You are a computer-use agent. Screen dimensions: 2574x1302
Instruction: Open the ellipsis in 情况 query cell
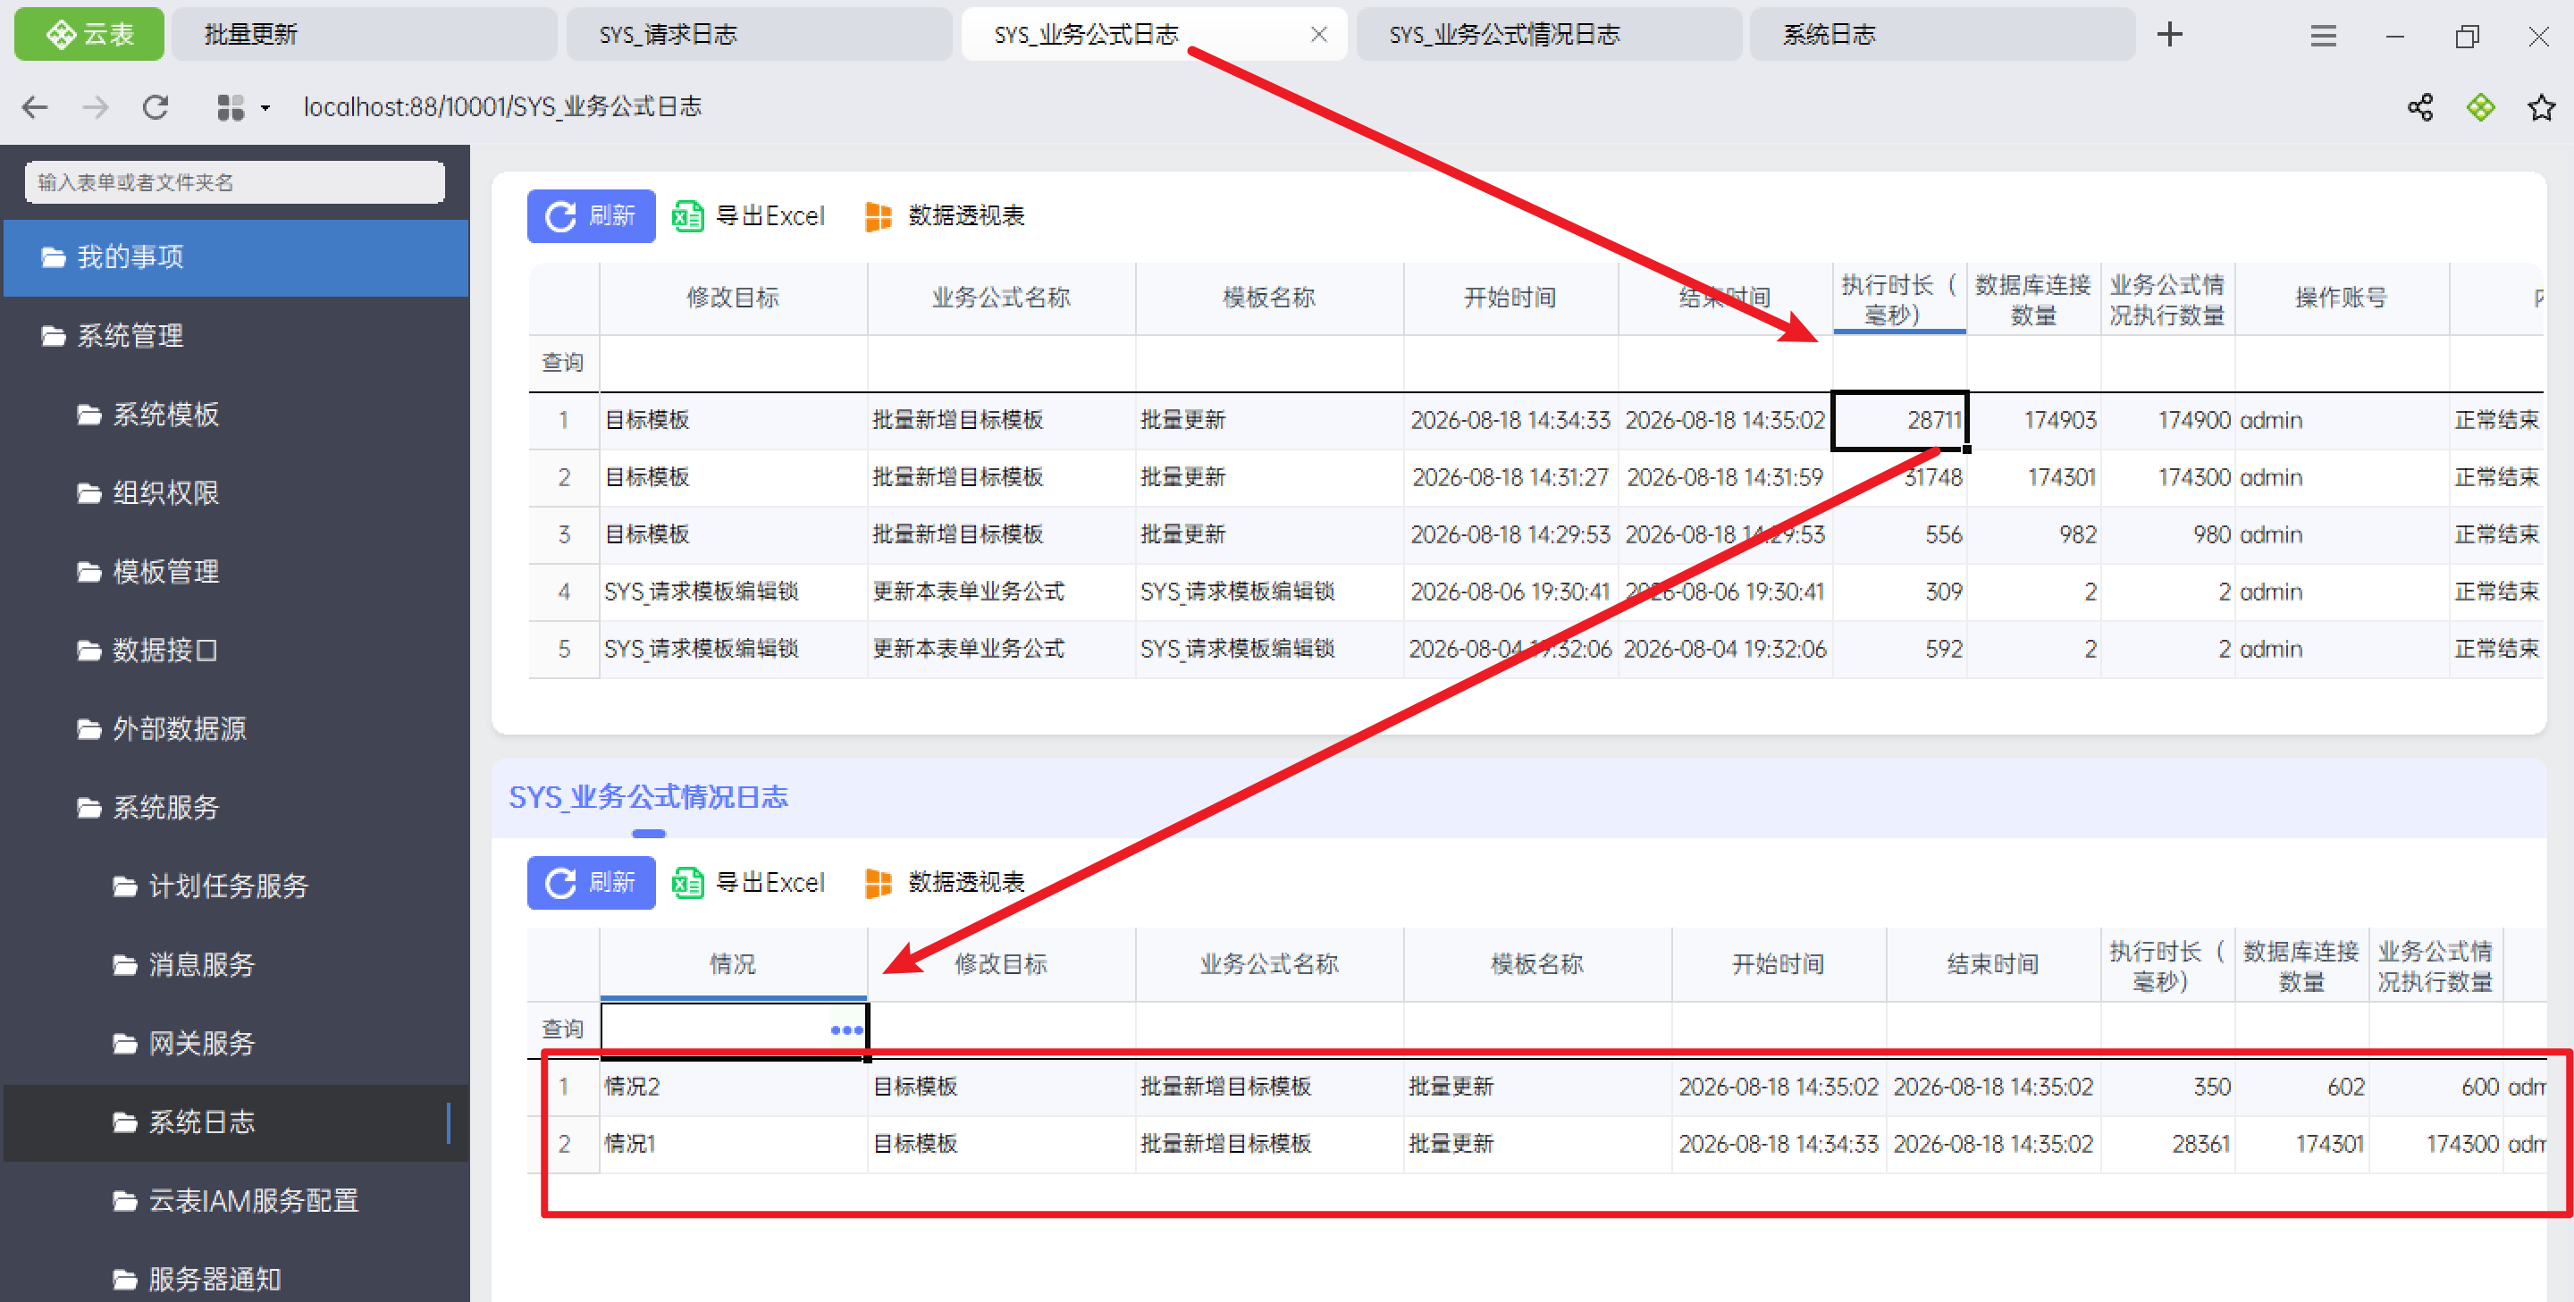pyautogui.click(x=846, y=1029)
